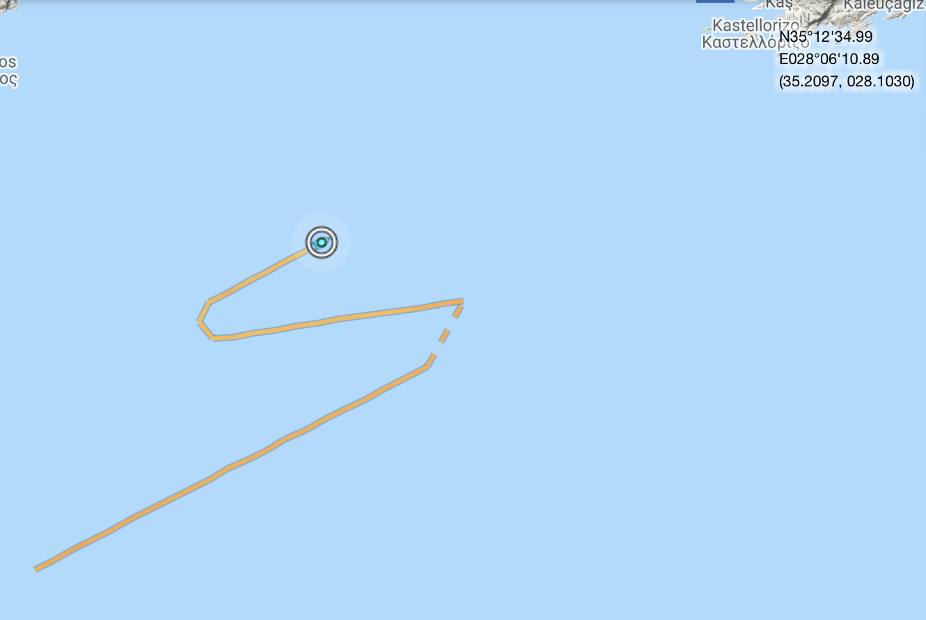Click the cut-off 'os' label at left edge
Image resolution: width=926 pixels, height=620 pixels.
pos(8,62)
